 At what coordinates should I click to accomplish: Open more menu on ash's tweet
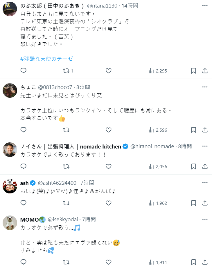click(205, 183)
